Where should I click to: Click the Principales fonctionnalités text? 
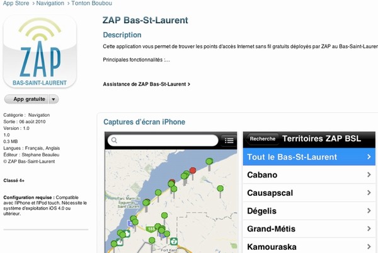(137, 60)
